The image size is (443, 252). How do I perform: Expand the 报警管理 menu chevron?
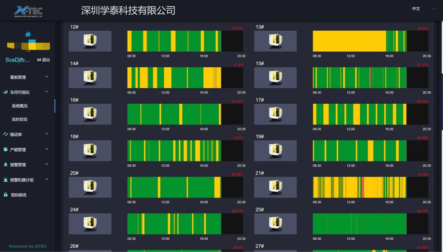[x=47, y=164]
